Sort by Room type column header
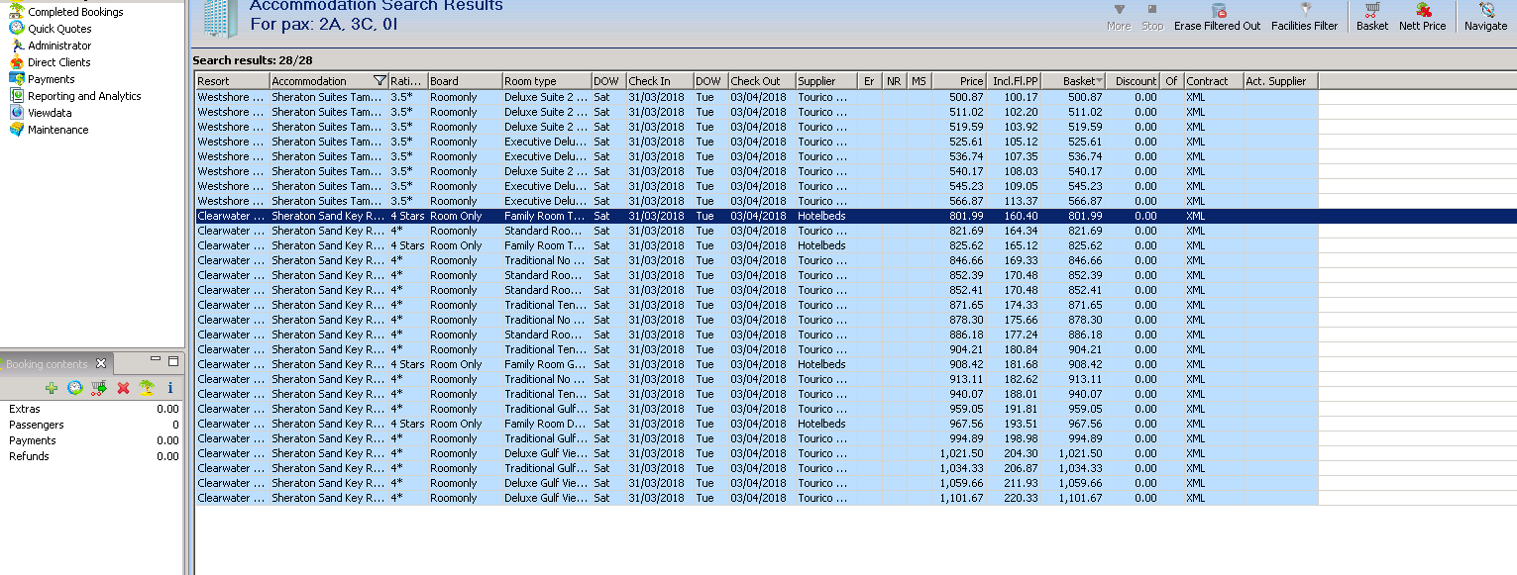 [546, 81]
